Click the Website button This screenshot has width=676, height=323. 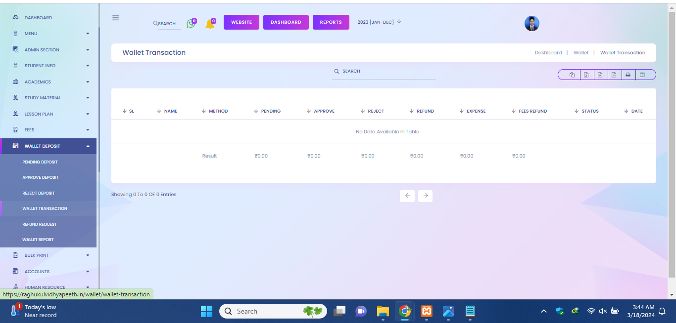click(x=241, y=22)
